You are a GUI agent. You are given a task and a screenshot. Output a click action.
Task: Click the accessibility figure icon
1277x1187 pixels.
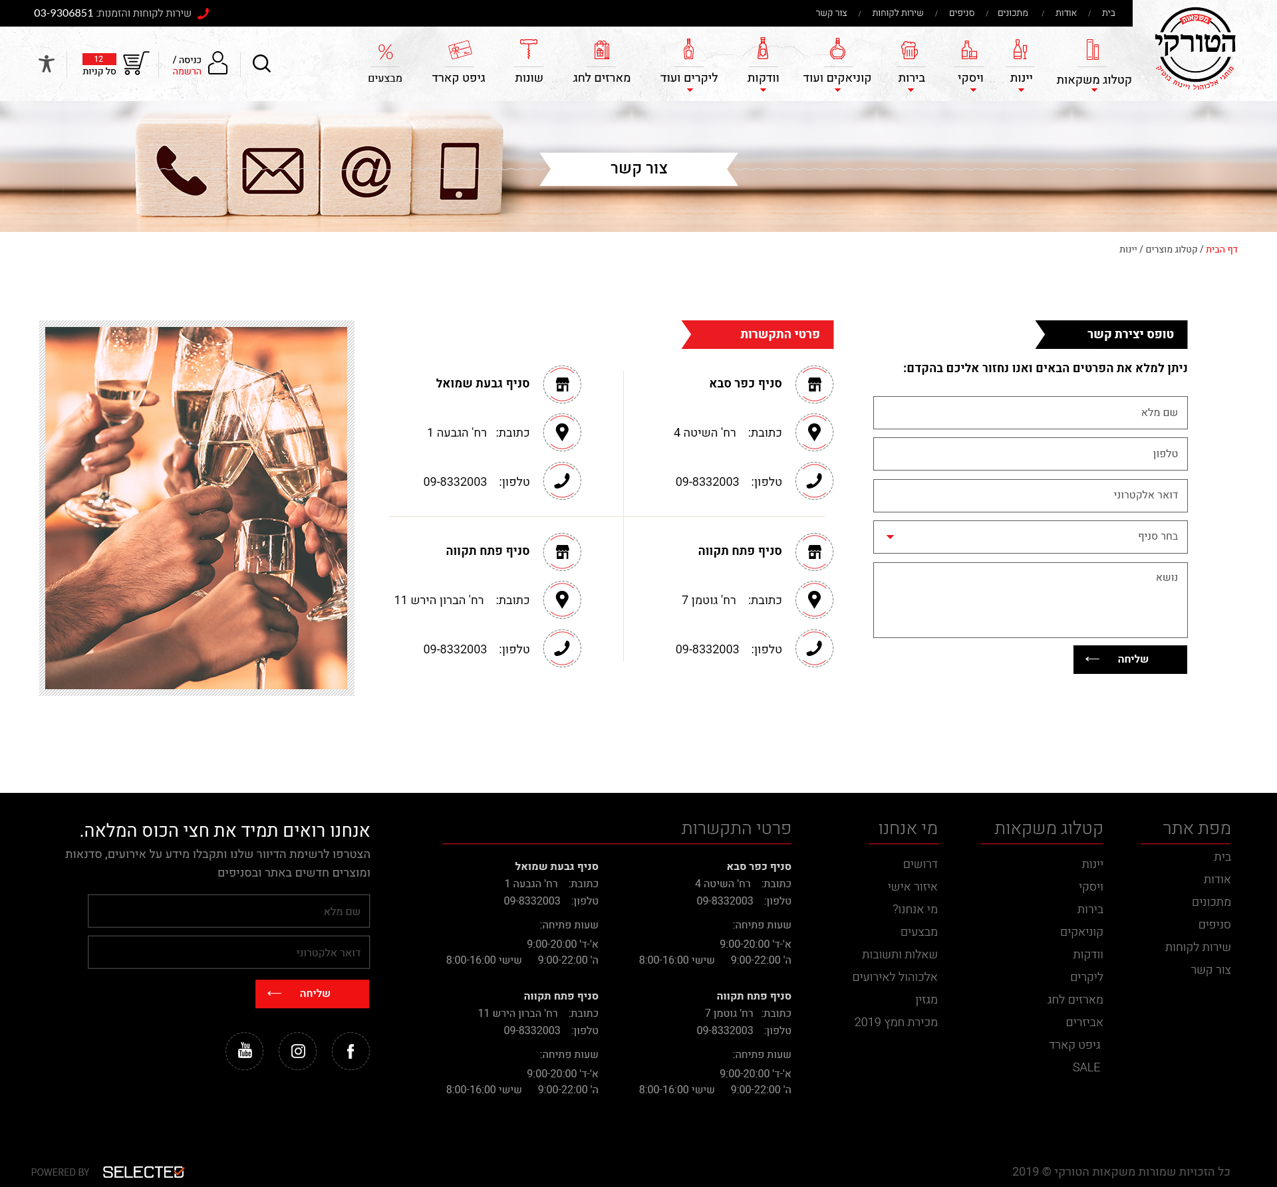point(46,64)
